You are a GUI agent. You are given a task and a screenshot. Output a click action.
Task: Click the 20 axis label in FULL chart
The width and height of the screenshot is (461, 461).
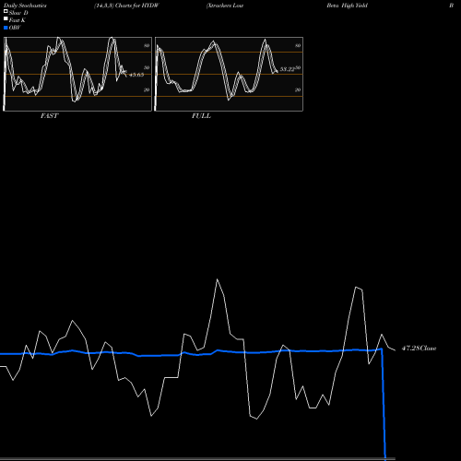pos(298,89)
